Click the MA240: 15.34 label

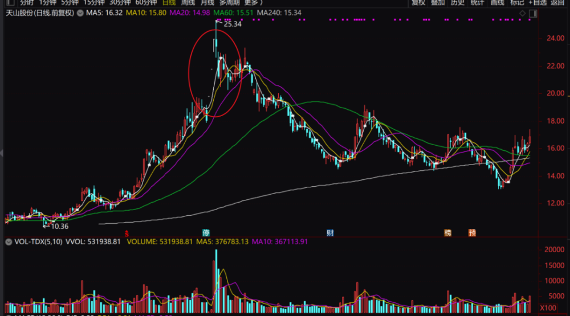pyautogui.click(x=279, y=13)
